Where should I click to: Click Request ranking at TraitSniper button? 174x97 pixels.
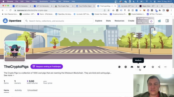click(46, 67)
